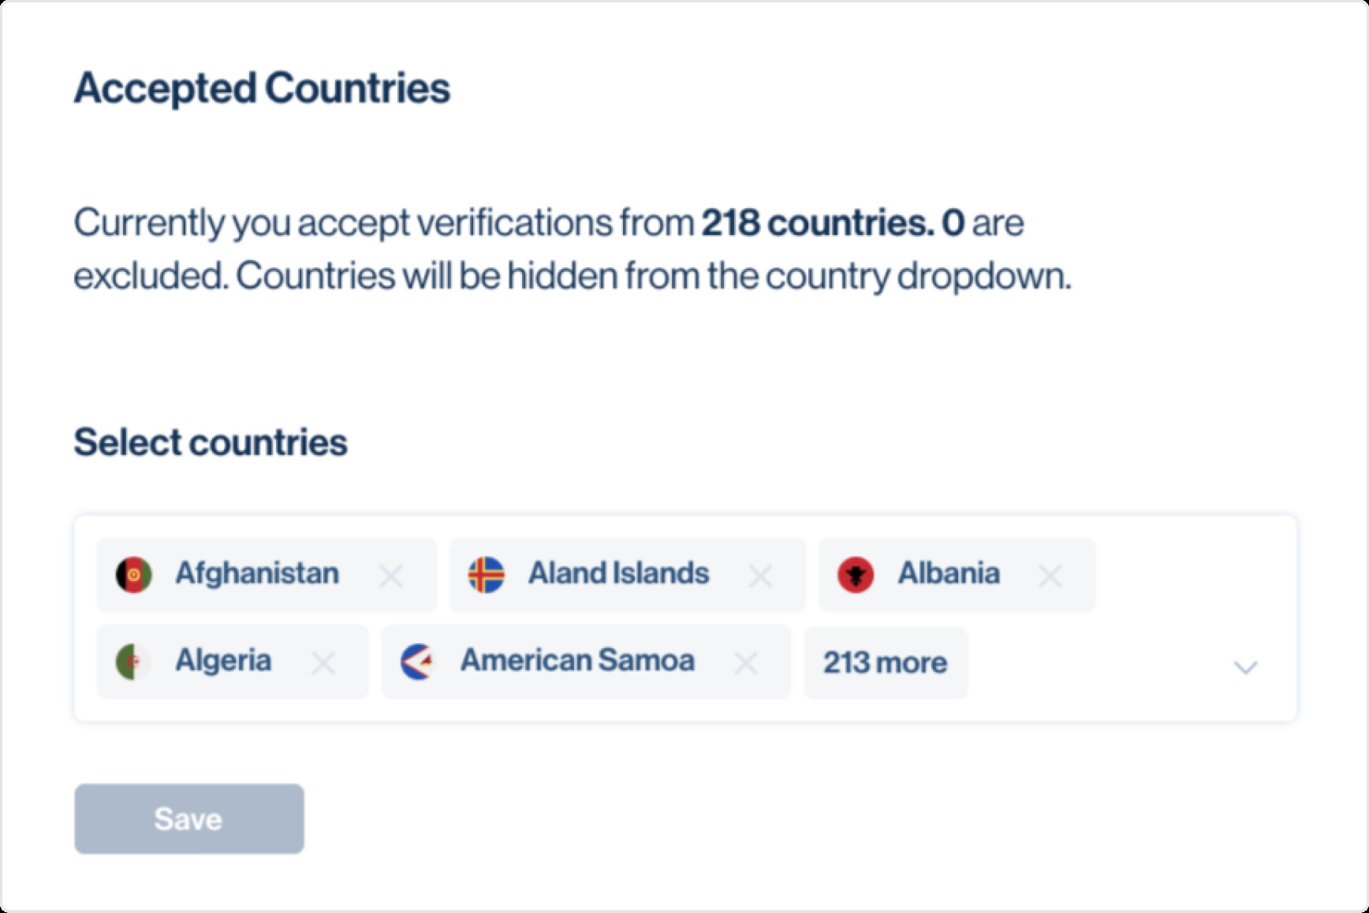Viewport: 1369px width, 913px height.
Task: Click the Albania chip name
Action: click(949, 573)
